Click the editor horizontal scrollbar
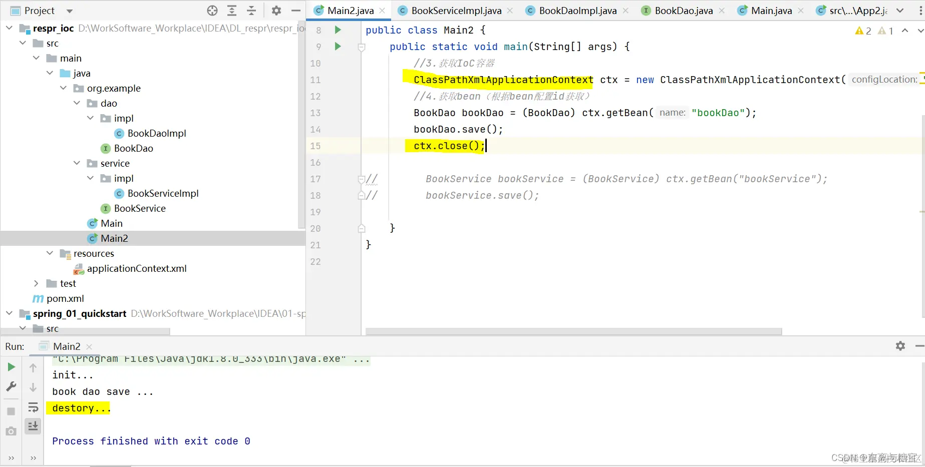 tap(574, 331)
